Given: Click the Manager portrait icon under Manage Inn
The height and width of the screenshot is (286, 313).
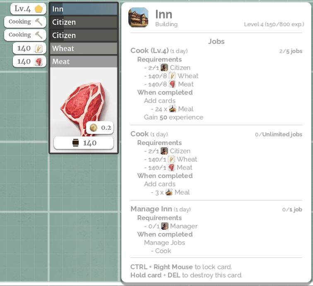Looking at the screenshot, I should pos(165,226).
